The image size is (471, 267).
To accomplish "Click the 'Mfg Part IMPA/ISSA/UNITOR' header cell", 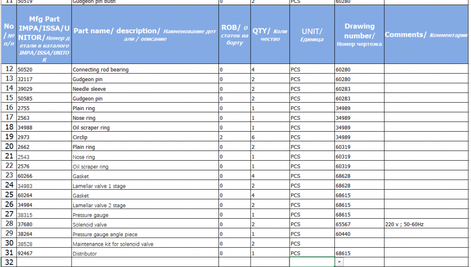I will (x=44, y=35).
